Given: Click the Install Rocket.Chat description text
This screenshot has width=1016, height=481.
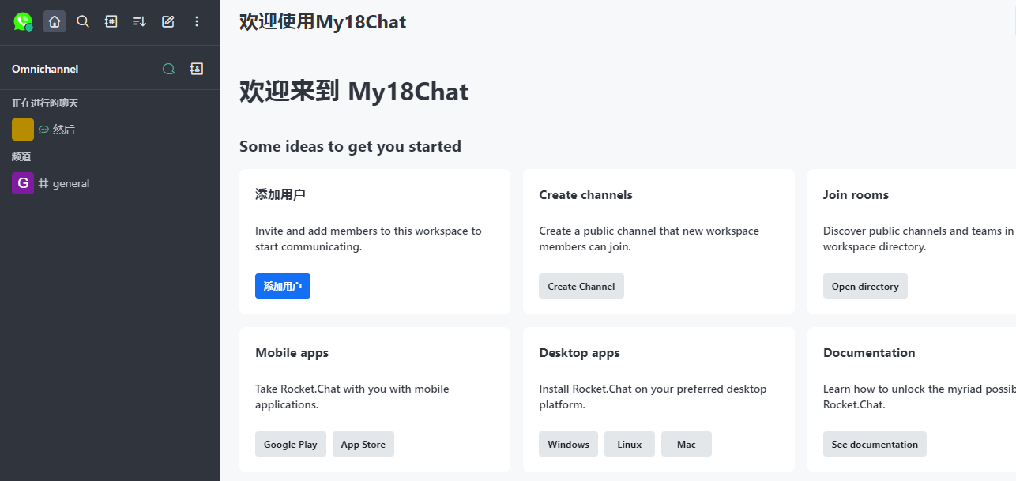Looking at the screenshot, I should pos(653,396).
